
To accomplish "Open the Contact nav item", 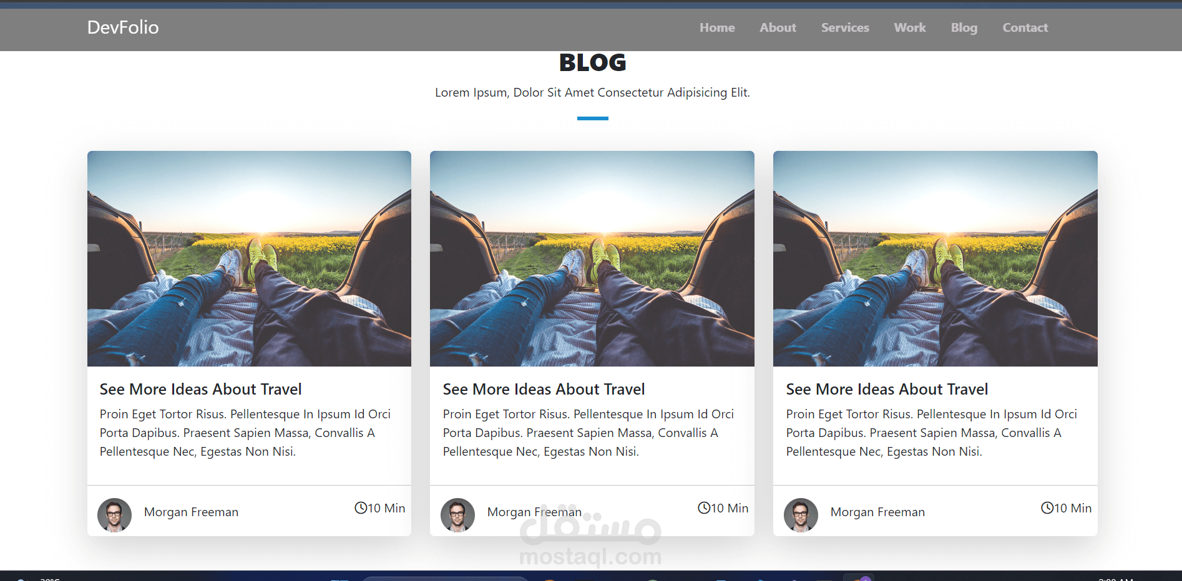I will (x=1025, y=27).
